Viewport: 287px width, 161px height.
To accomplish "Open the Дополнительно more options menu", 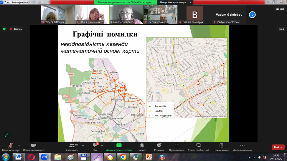I will (242, 146).
